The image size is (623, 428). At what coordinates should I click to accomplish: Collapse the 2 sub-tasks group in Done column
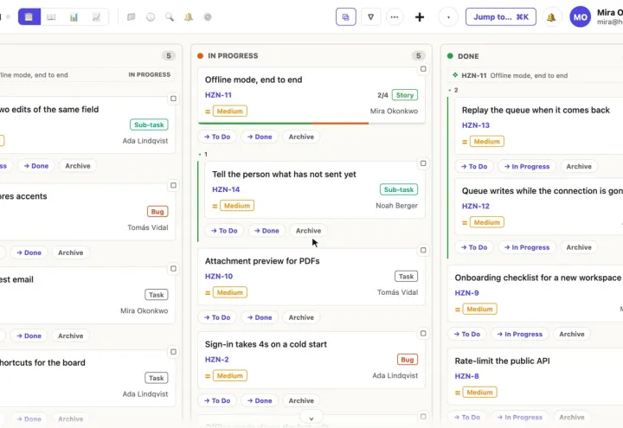(453, 90)
